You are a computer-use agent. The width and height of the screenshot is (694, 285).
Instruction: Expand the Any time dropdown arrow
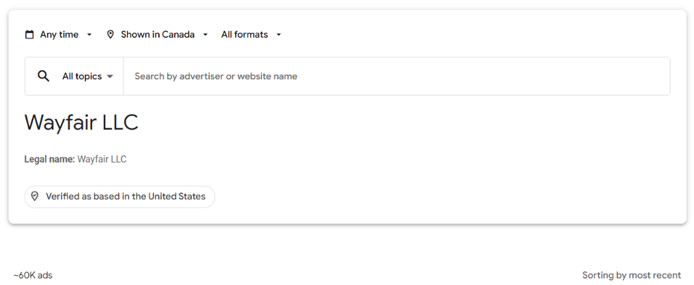click(x=89, y=34)
